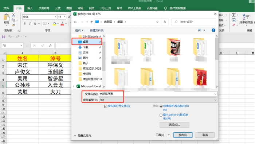The width and height of the screenshot is (255, 144).
Task: Click the Clear eraser icon
Action: click(x=234, y=25)
